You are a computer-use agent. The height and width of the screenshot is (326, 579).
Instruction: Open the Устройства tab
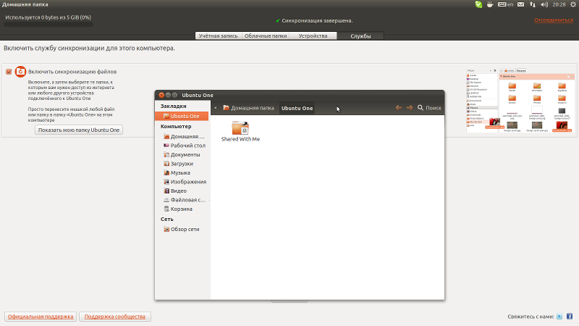[x=313, y=35]
